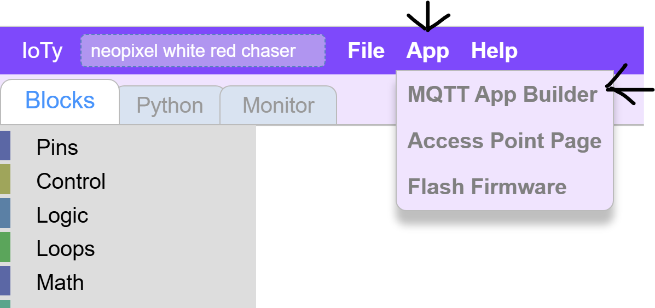Switch to the Python tab
Image resolution: width=655 pixels, height=308 pixels.
tap(170, 106)
